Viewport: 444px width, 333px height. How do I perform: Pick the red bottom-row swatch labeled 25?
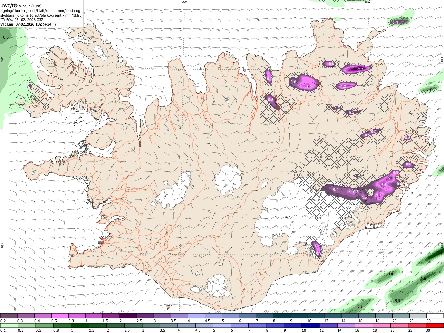coord(416,325)
